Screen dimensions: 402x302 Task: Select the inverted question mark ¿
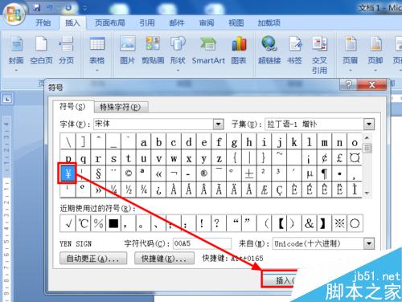coord(158,190)
